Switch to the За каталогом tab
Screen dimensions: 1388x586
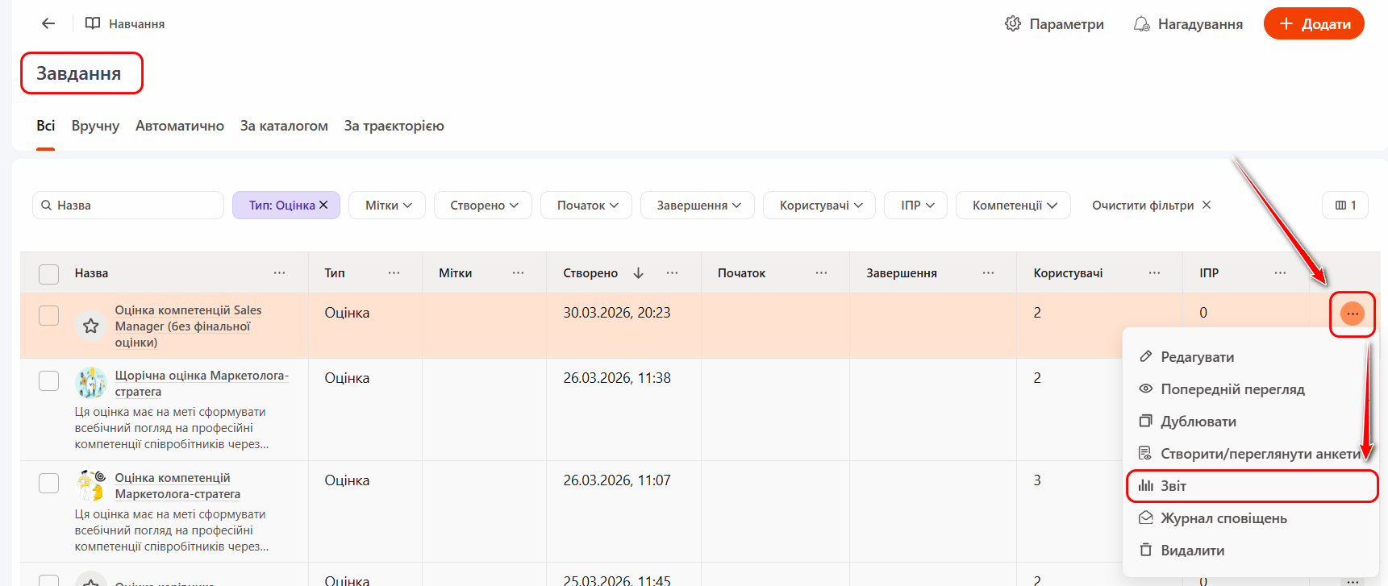[x=284, y=126]
